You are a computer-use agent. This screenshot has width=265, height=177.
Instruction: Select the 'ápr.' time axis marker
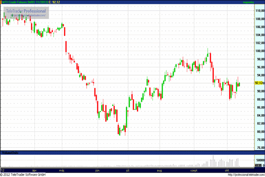pos(35,169)
